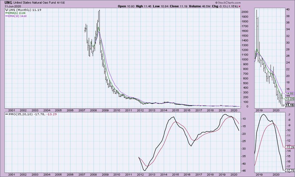295x177 pixels.
Task: Click the -25 label on PMO axis
Action: (244, 141)
